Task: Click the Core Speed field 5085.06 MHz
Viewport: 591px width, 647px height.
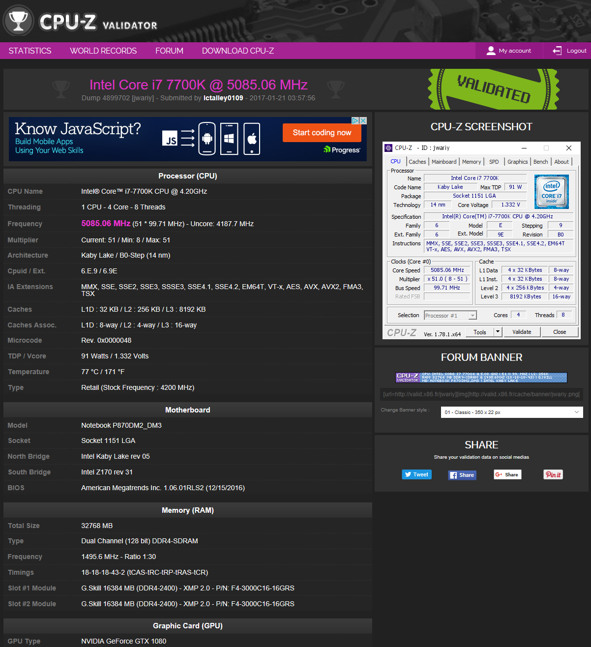Action: click(x=447, y=270)
